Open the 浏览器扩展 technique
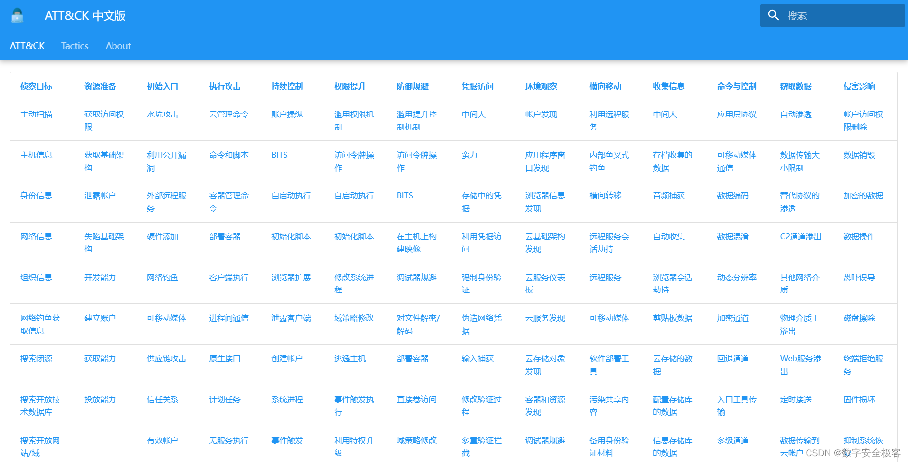Image resolution: width=908 pixels, height=462 pixels. point(291,277)
